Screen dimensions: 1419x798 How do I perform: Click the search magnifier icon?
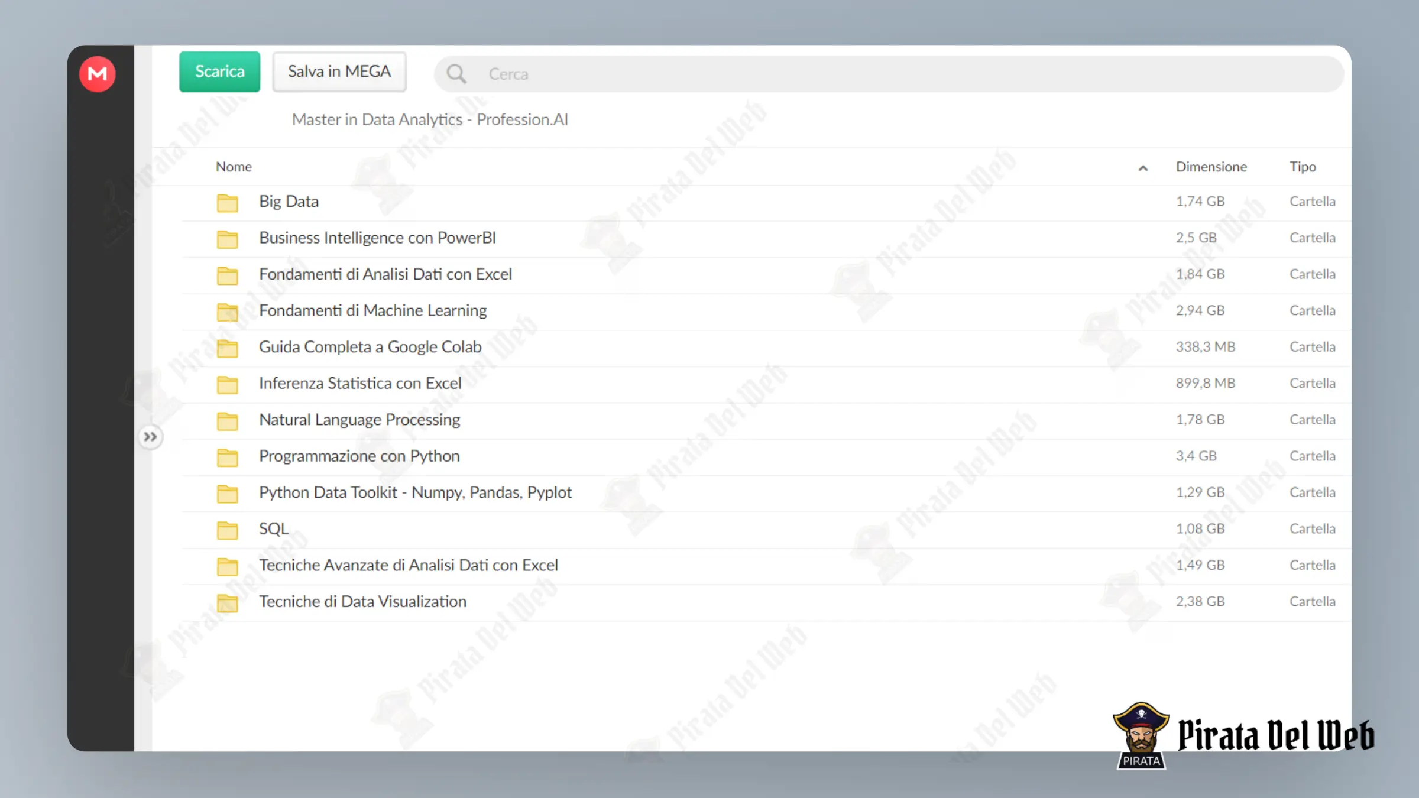pyautogui.click(x=456, y=74)
